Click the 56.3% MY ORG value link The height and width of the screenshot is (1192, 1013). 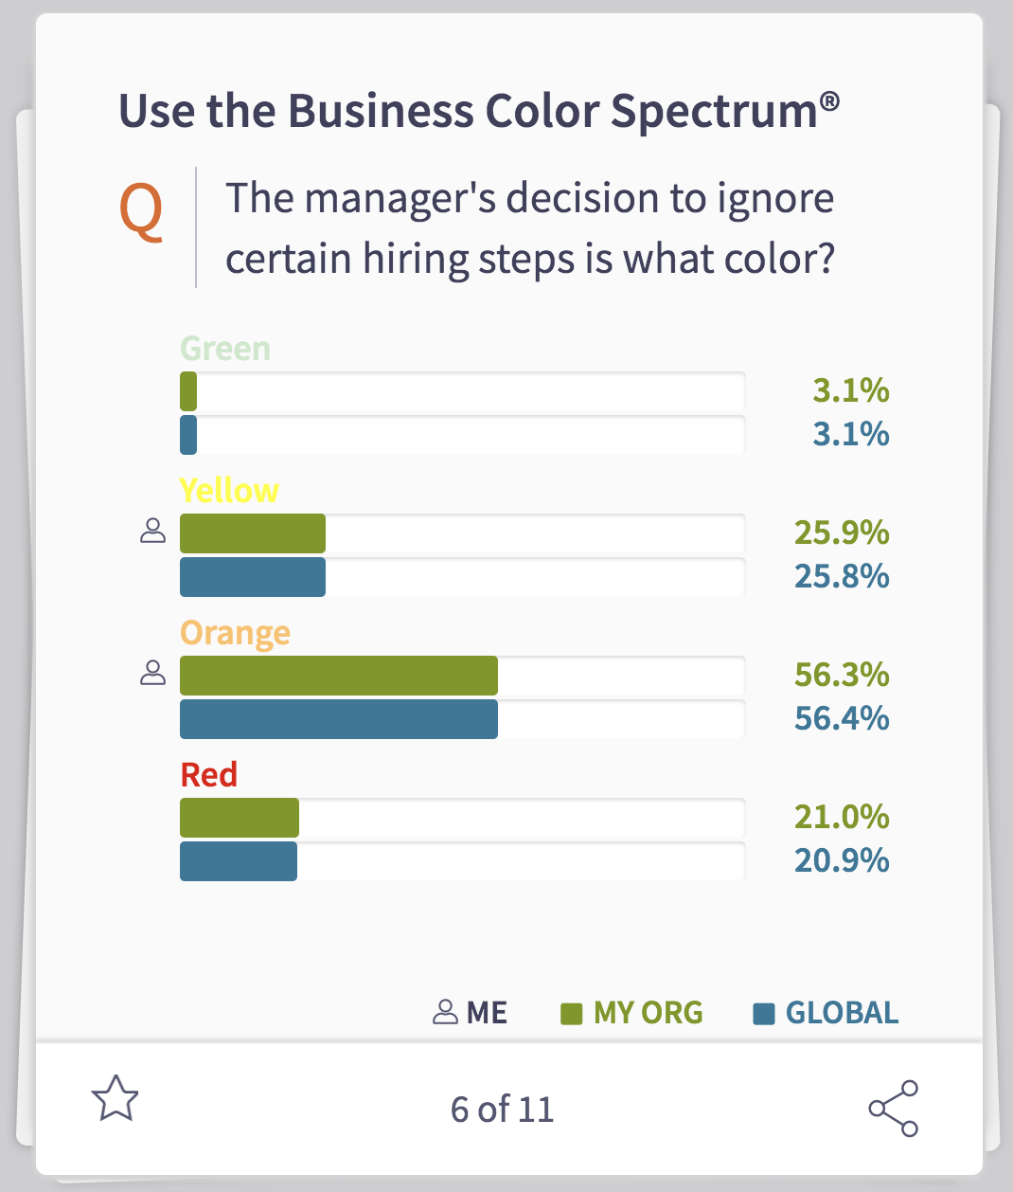click(x=842, y=676)
